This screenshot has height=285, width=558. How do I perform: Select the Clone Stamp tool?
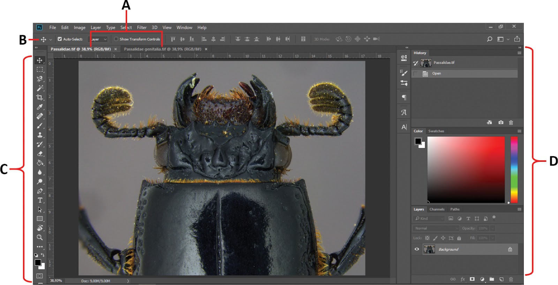click(40, 135)
